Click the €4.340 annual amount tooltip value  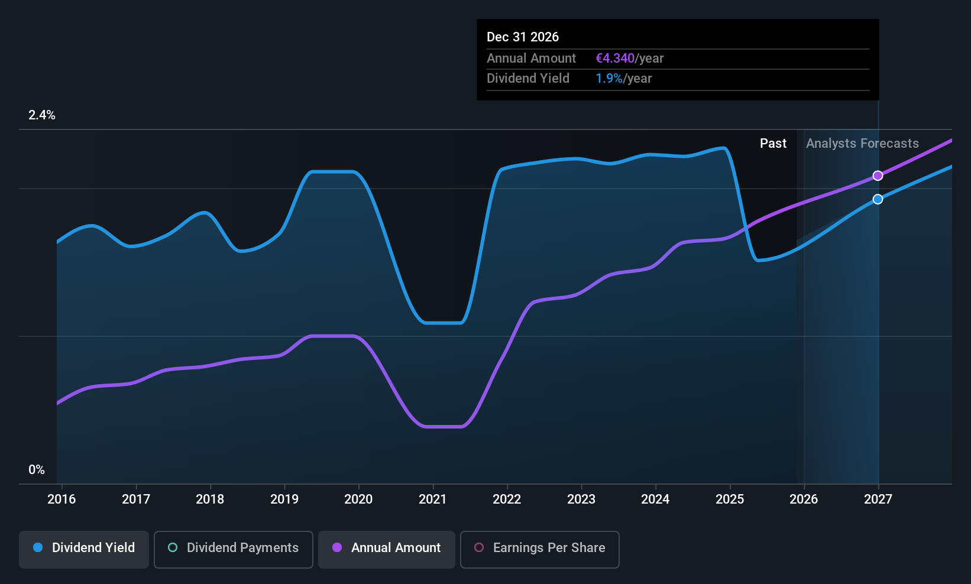click(615, 58)
